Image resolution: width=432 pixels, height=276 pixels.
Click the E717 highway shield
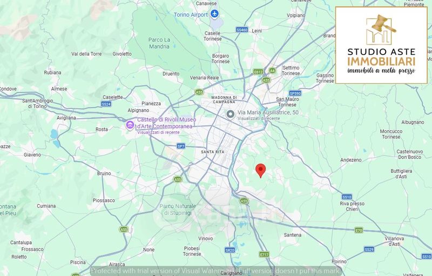(264, 254)
